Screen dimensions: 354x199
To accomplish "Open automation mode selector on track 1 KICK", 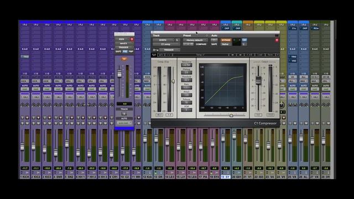I will tap(24, 89).
